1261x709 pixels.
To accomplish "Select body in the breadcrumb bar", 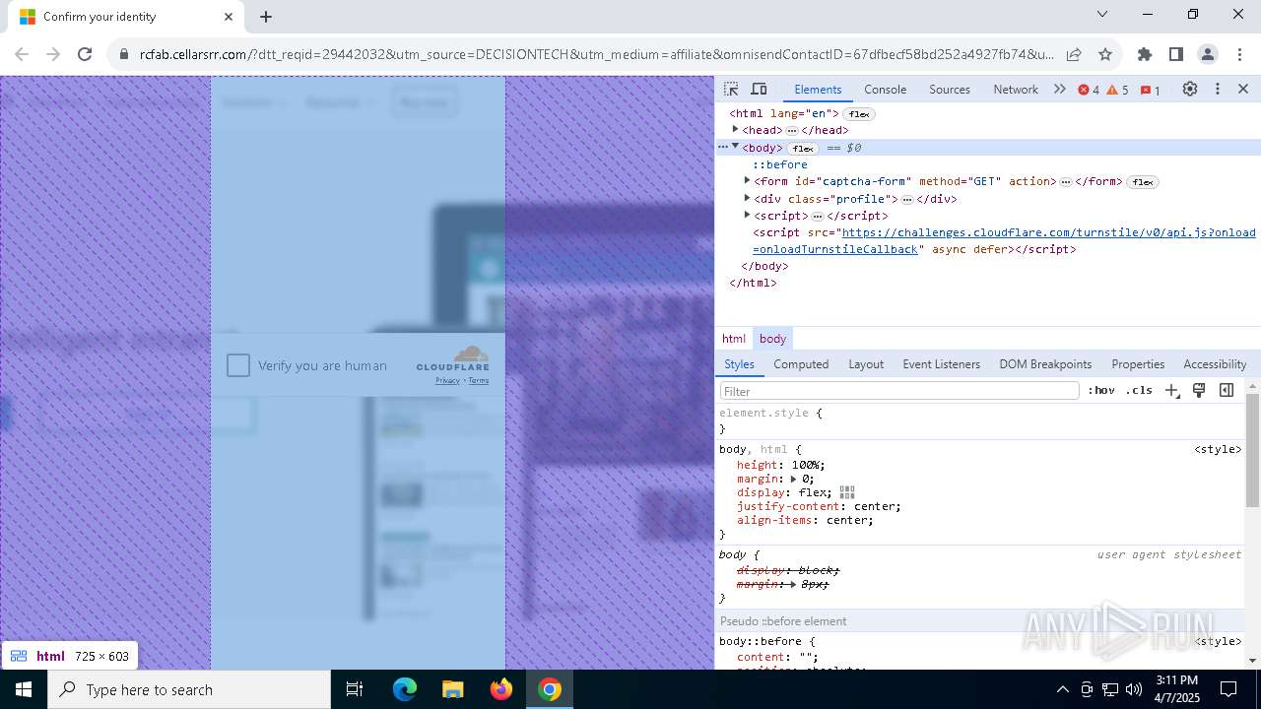I will click(772, 339).
